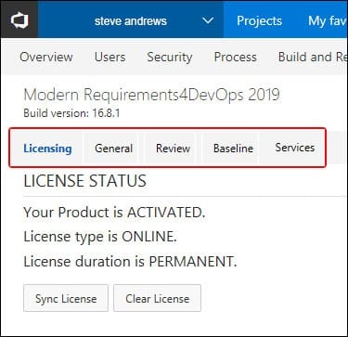Click the Visual Studio Team Services logo icon
The height and width of the screenshot is (337, 348).
(x=19, y=20)
